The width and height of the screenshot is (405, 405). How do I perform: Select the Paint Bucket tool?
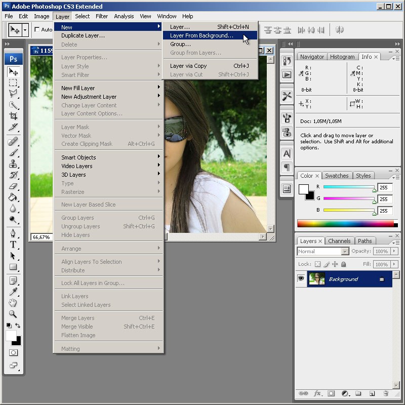point(13,197)
